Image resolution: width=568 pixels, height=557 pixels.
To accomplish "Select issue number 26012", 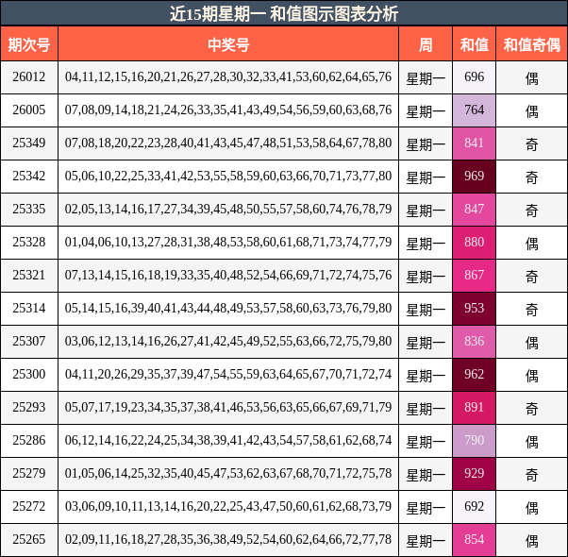I will coord(29,76).
